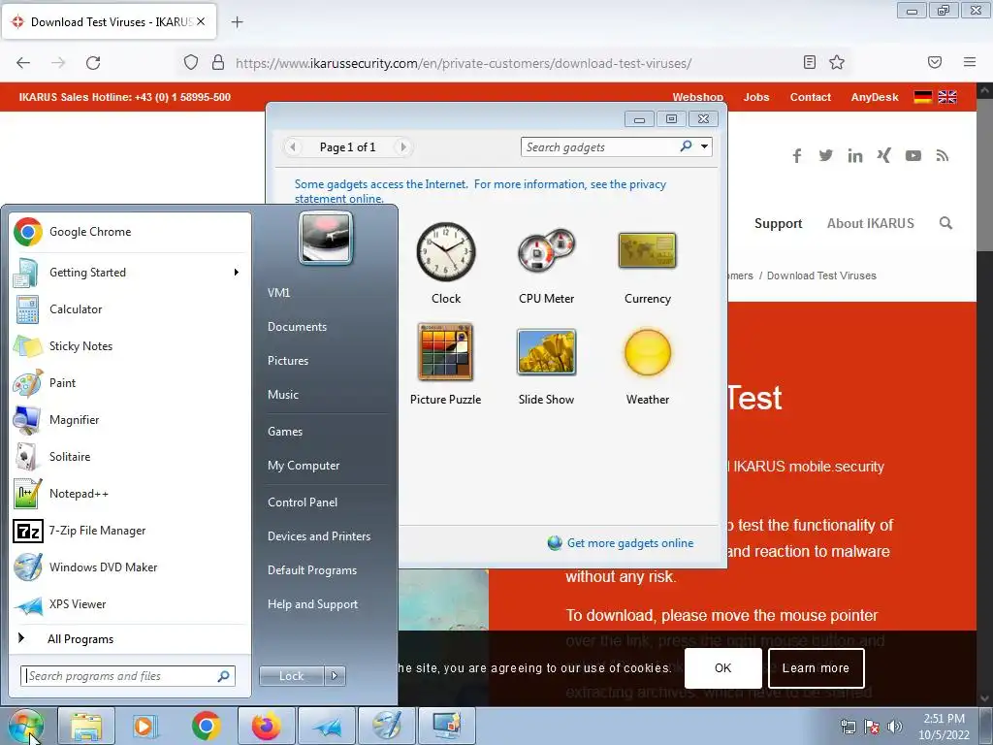
Task: Open IKARUS LinkedIn icon
Action: point(855,156)
